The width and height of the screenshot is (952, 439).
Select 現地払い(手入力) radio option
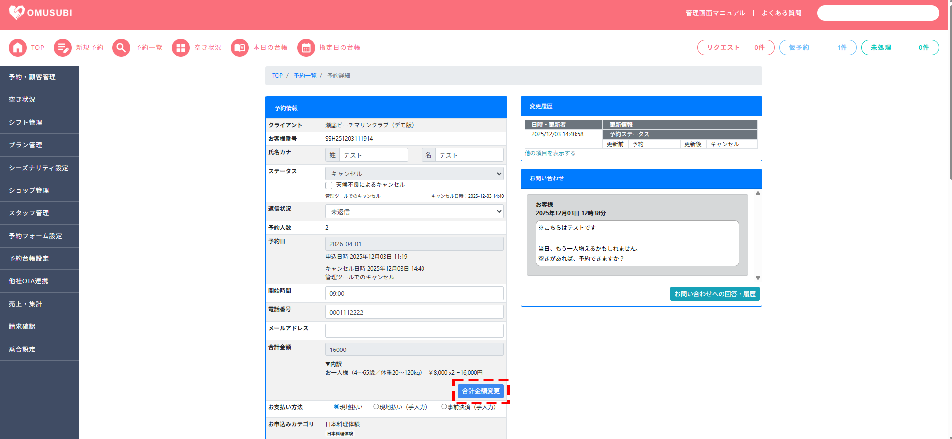(x=376, y=407)
